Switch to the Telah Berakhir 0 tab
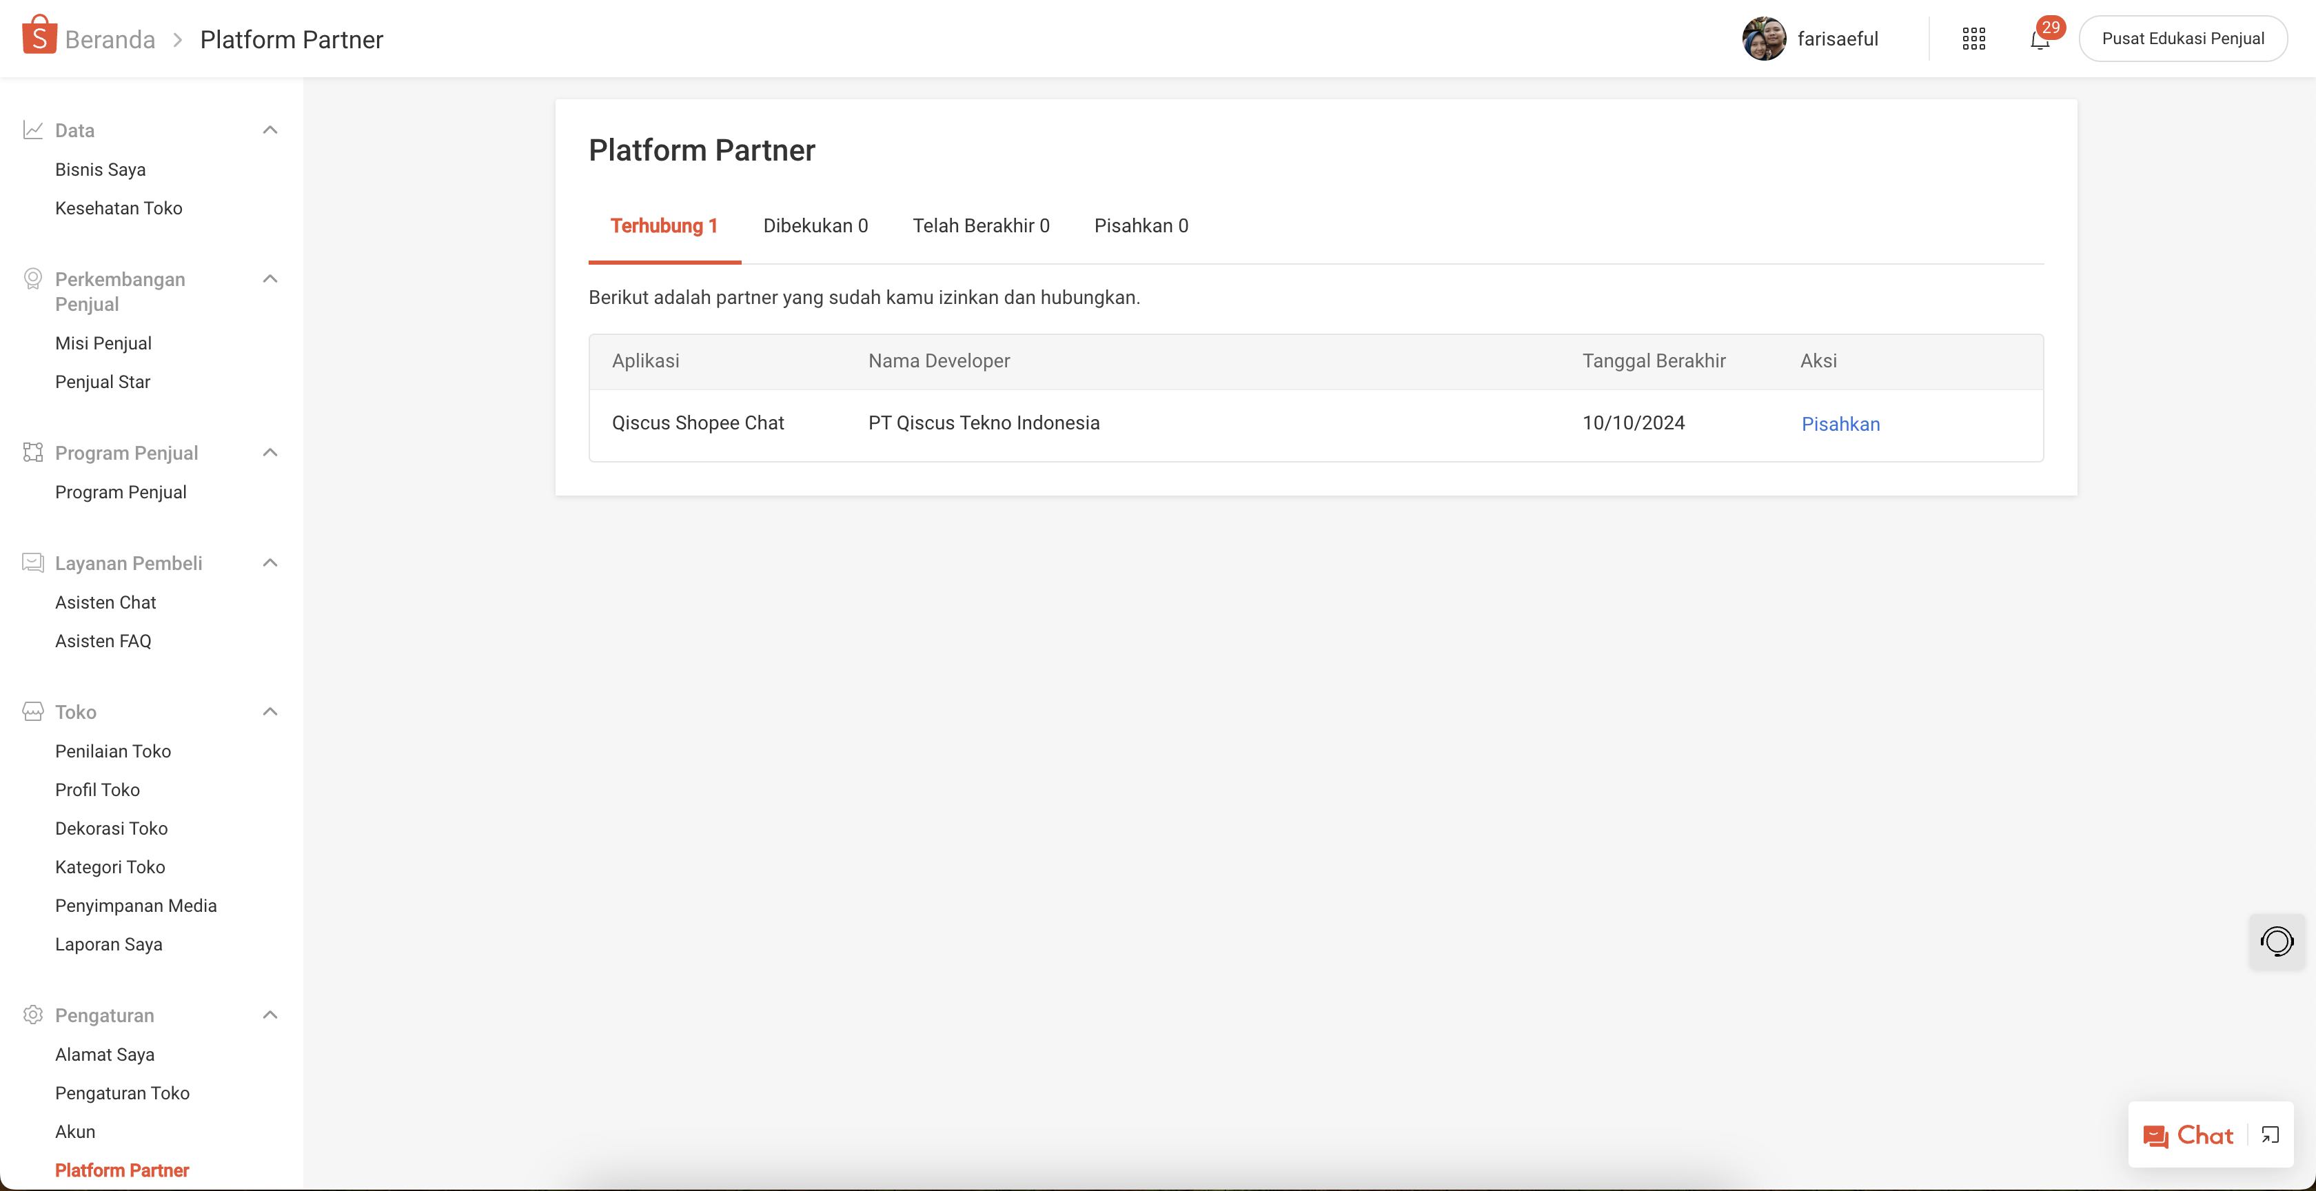The height and width of the screenshot is (1191, 2316). pyautogui.click(x=981, y=225)
